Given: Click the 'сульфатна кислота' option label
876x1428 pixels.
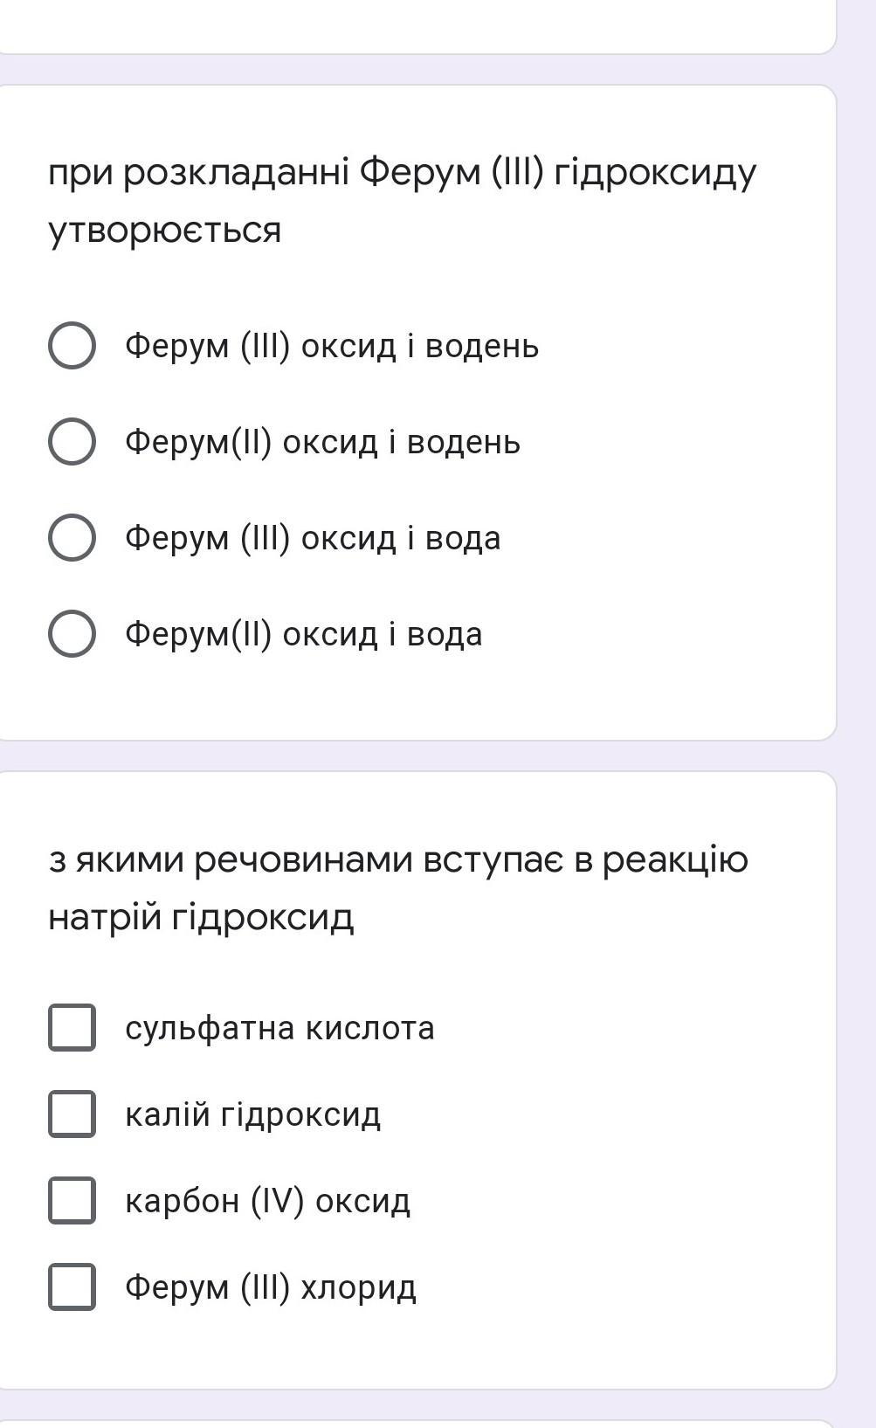Looking at the screenshot, I should (x=279, y=1028).
